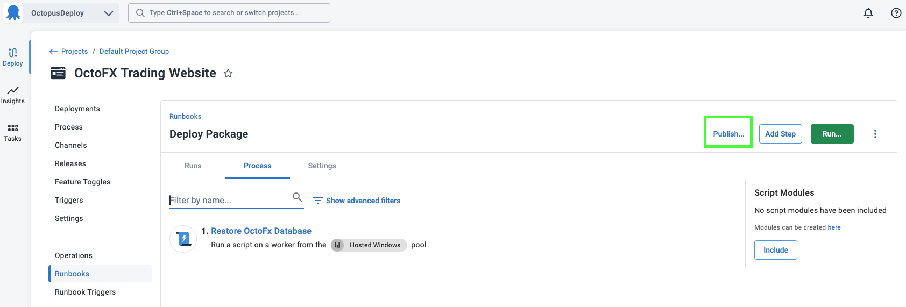Click the search magnifier in filter field
Screen dimensions: 906x307
[x=297, y=197]
